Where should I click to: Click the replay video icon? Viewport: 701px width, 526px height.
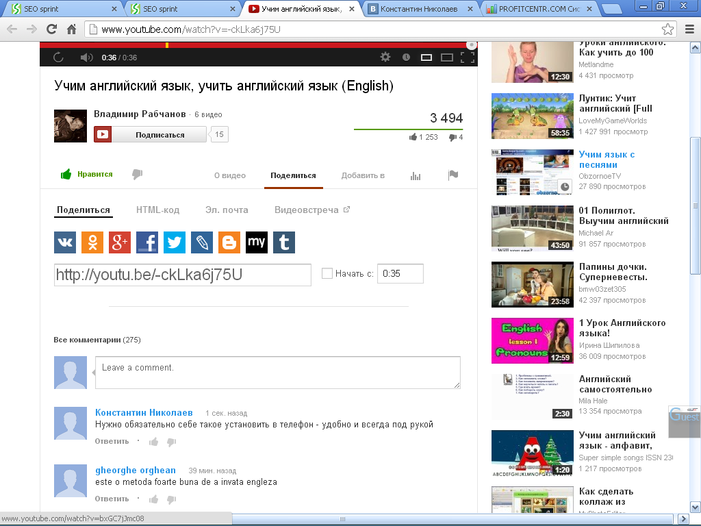tap(59, 58)
